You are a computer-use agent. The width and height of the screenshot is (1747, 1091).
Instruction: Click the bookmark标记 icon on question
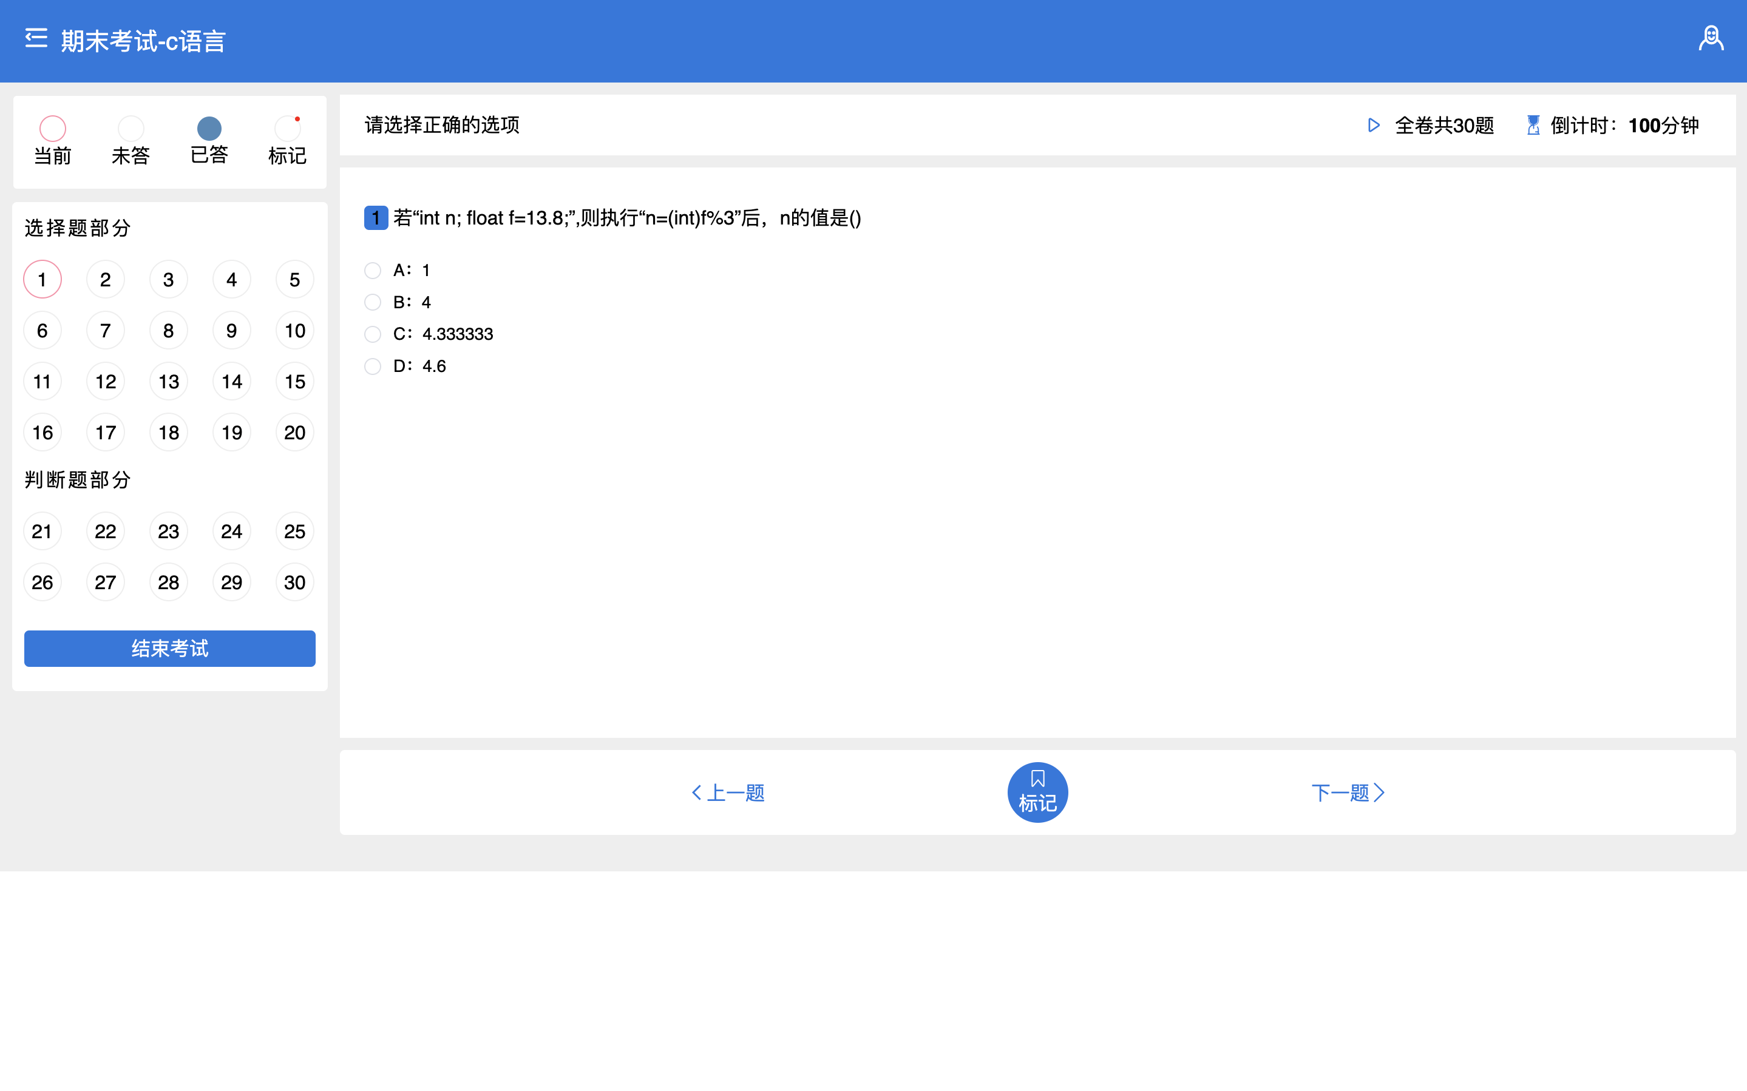point(1038,791)
